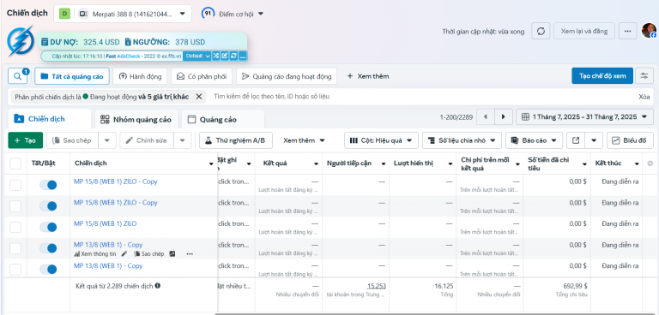Click the pencil icon under MP 13/8 row
The image size is (659, 315).
pyautogui.click(x=124, y=253)
